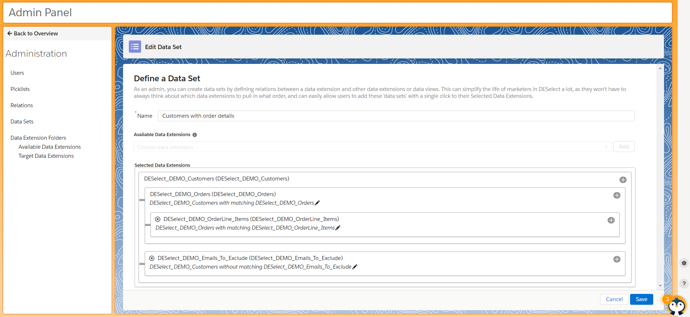
Task: Remove DESelect_DEMO_Emails_To_Exclude with its X icon
Action: pyautogui.click(x=152, y=258)
